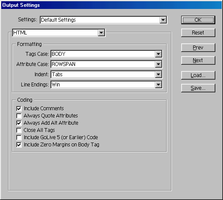Open the Tags Case dropdown arrow
This screenshot has height=200, width=223.
[158, 54]
